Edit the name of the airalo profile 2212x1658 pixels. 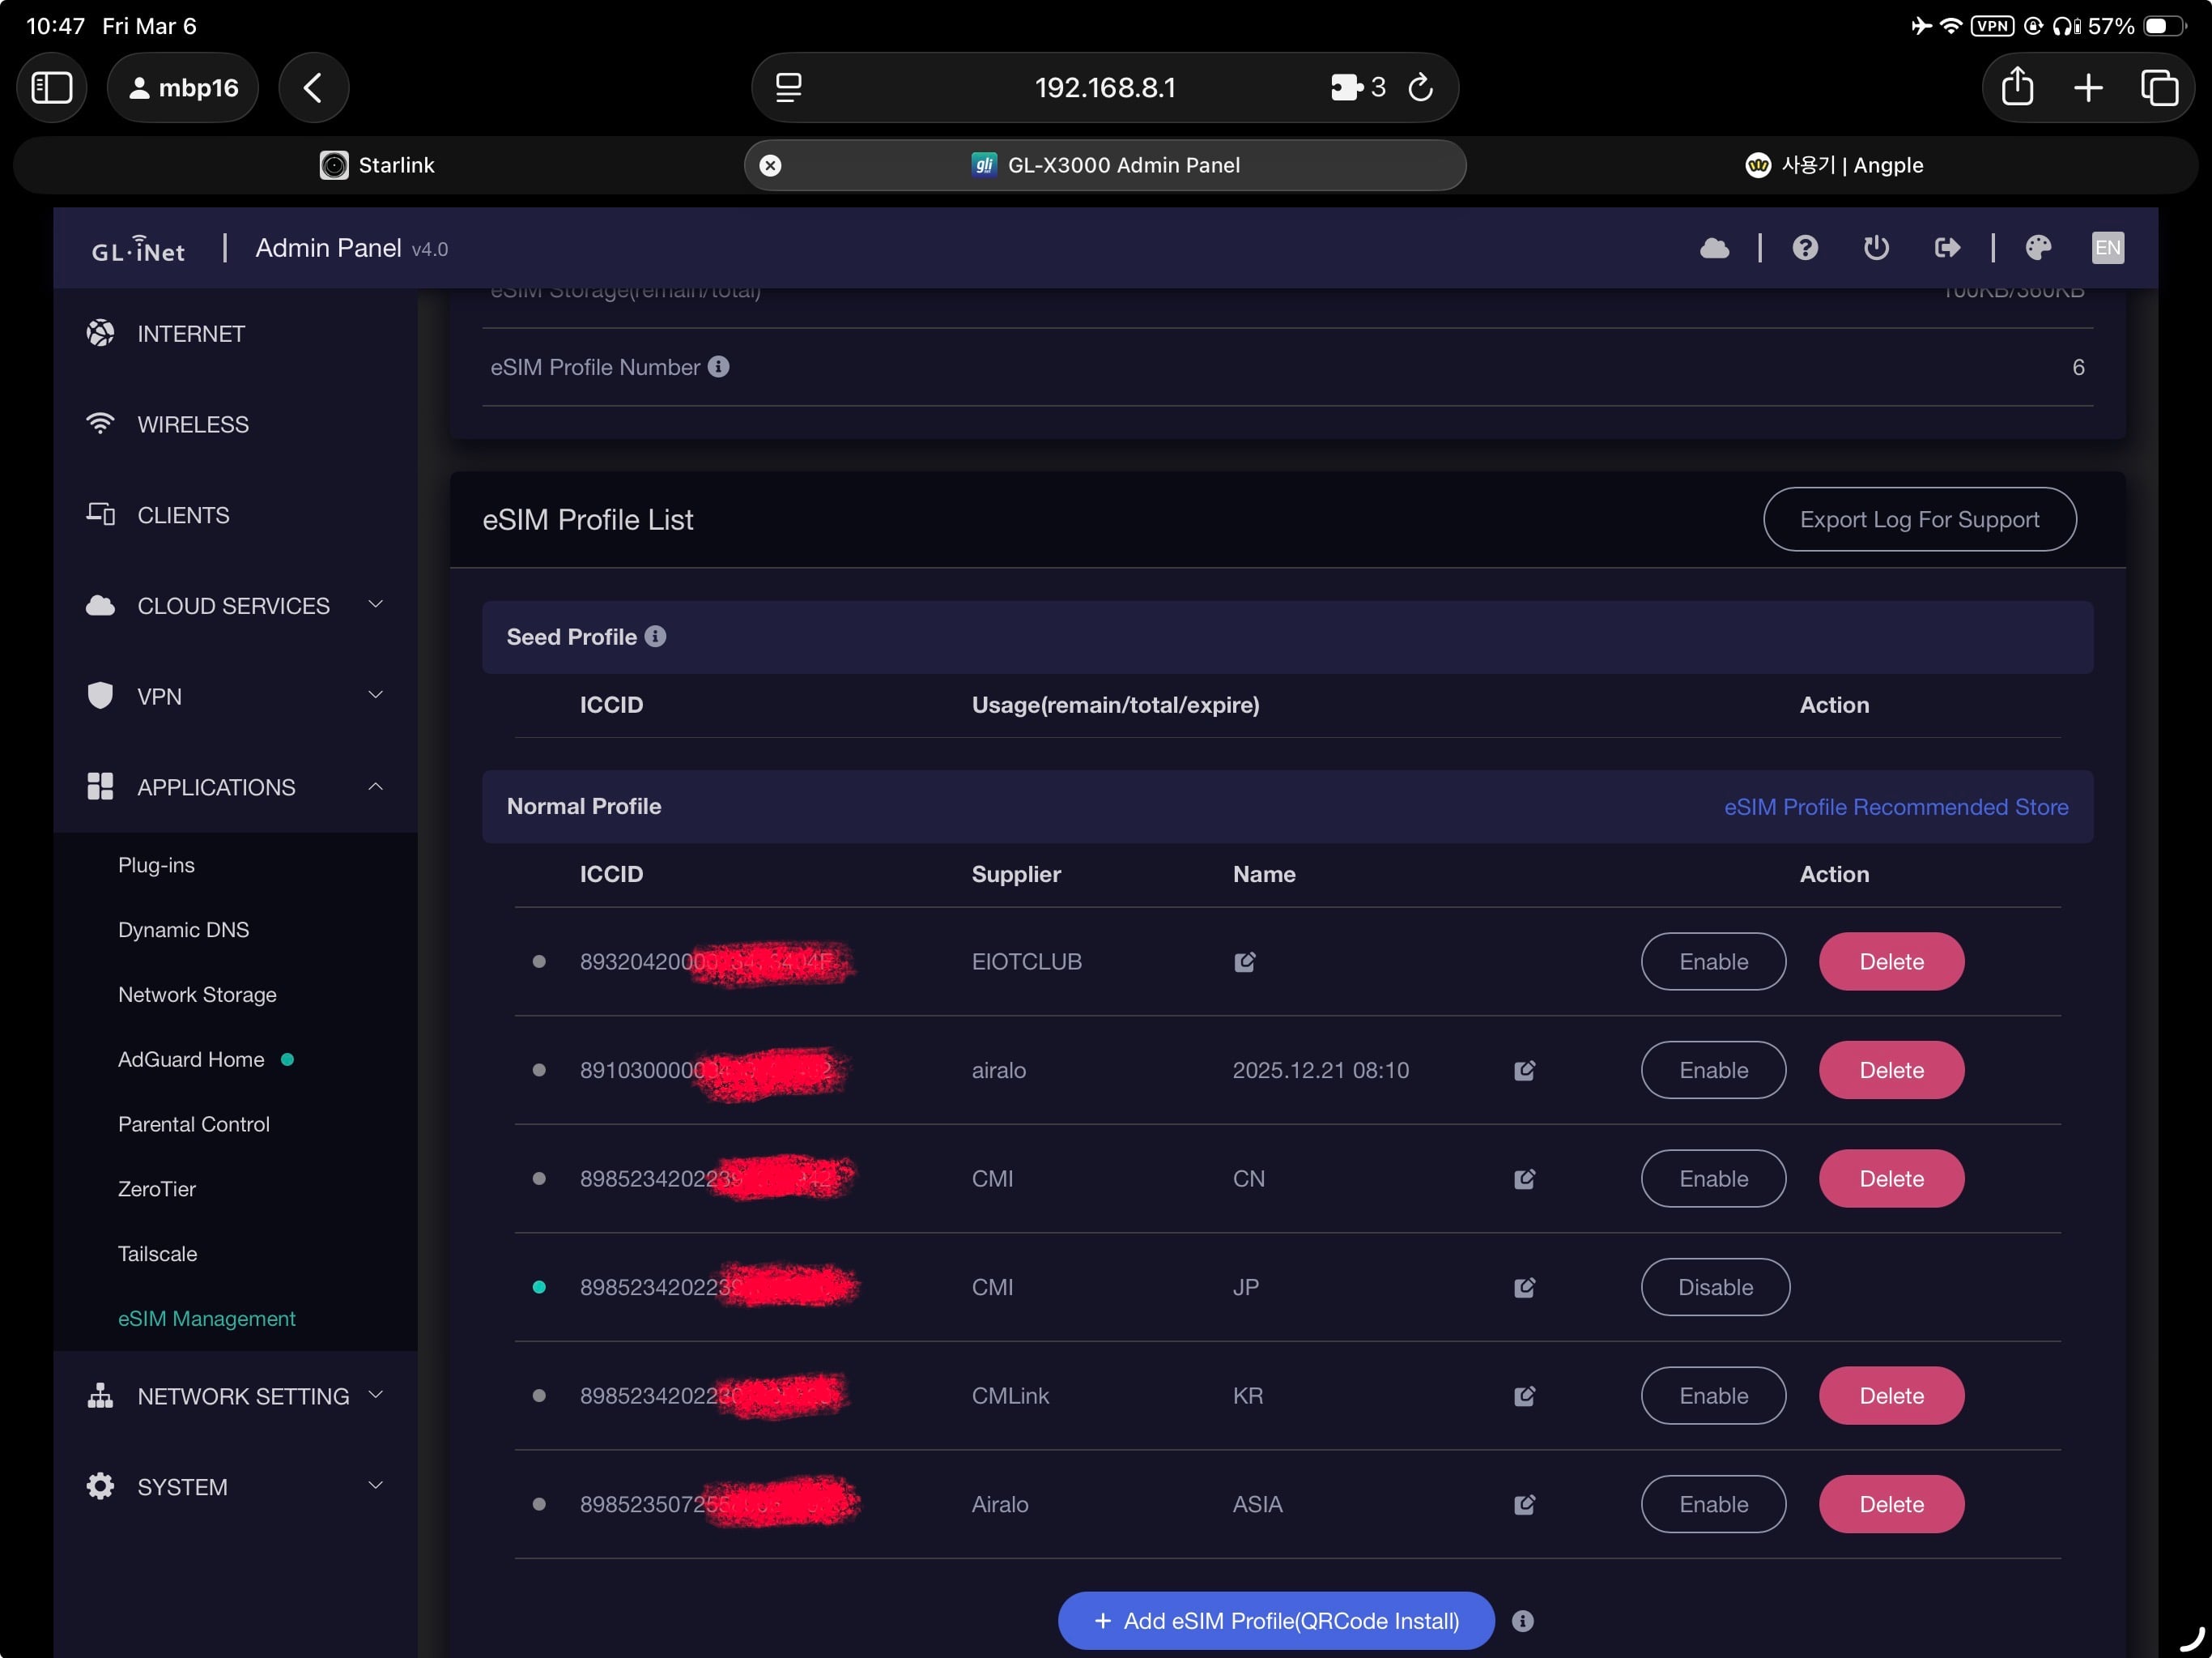[x=1524, y=1071]
